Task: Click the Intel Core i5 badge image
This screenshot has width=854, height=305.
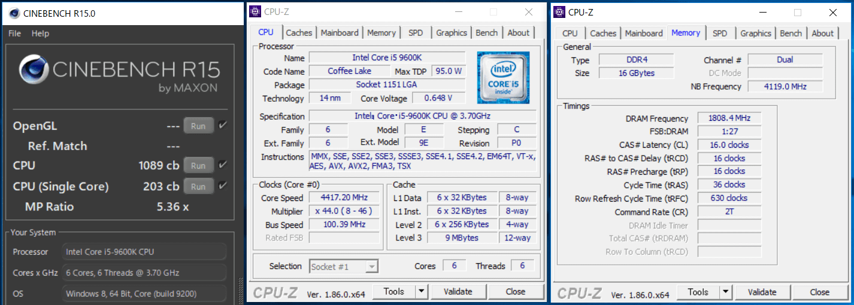Action: click(x=504, y=78)
